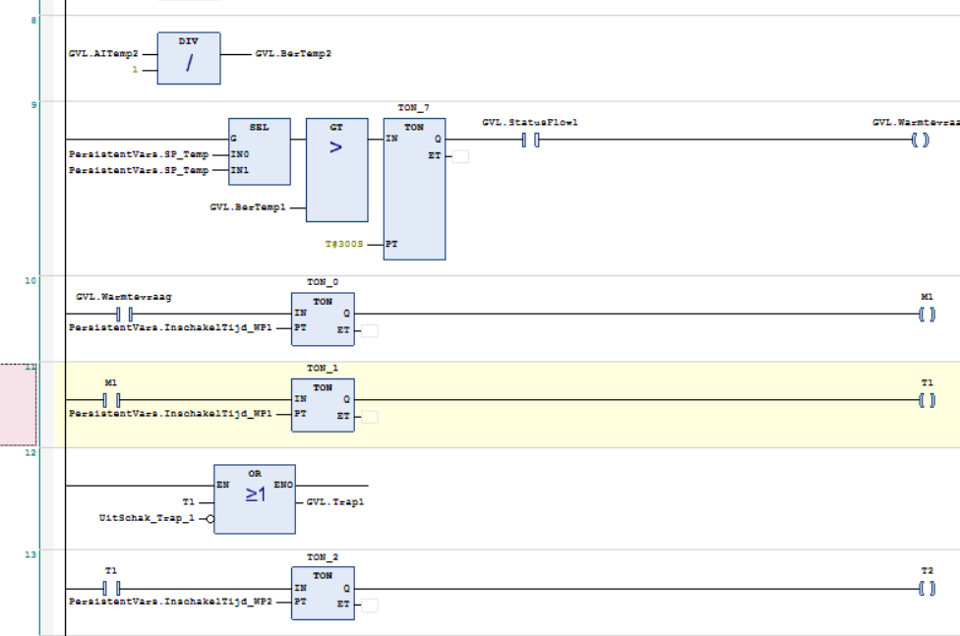Image resolution: width=960 pixels, height=636 pixels.
Task: Click the GVL.Warmtevraag contact in network 10
Action: (x=124, y=314)
